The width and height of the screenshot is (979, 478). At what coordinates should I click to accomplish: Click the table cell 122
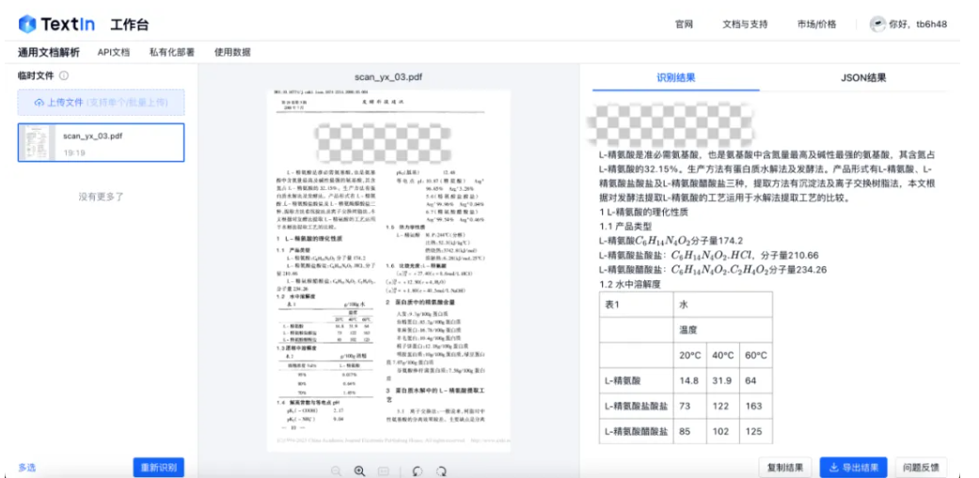[723, 406]
